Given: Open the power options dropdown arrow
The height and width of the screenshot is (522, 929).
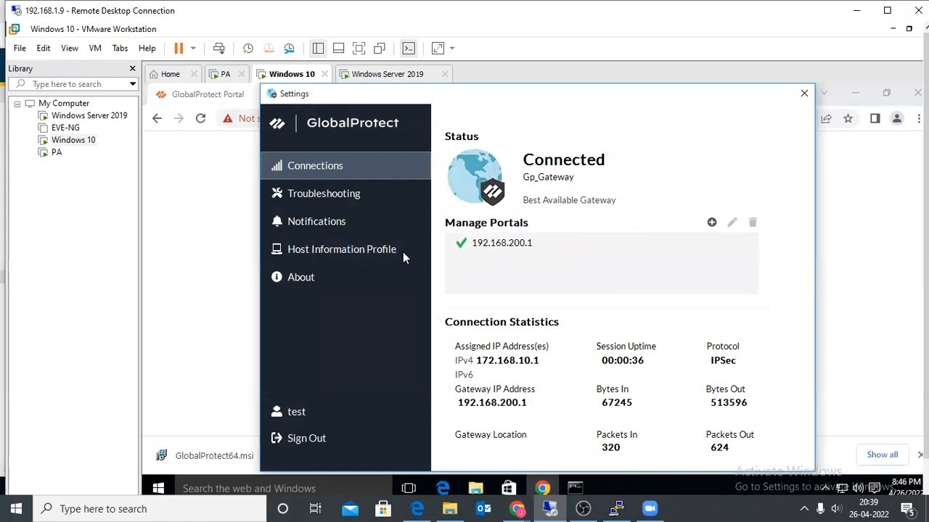Looking at the screenshot, I should click(193, 49).
